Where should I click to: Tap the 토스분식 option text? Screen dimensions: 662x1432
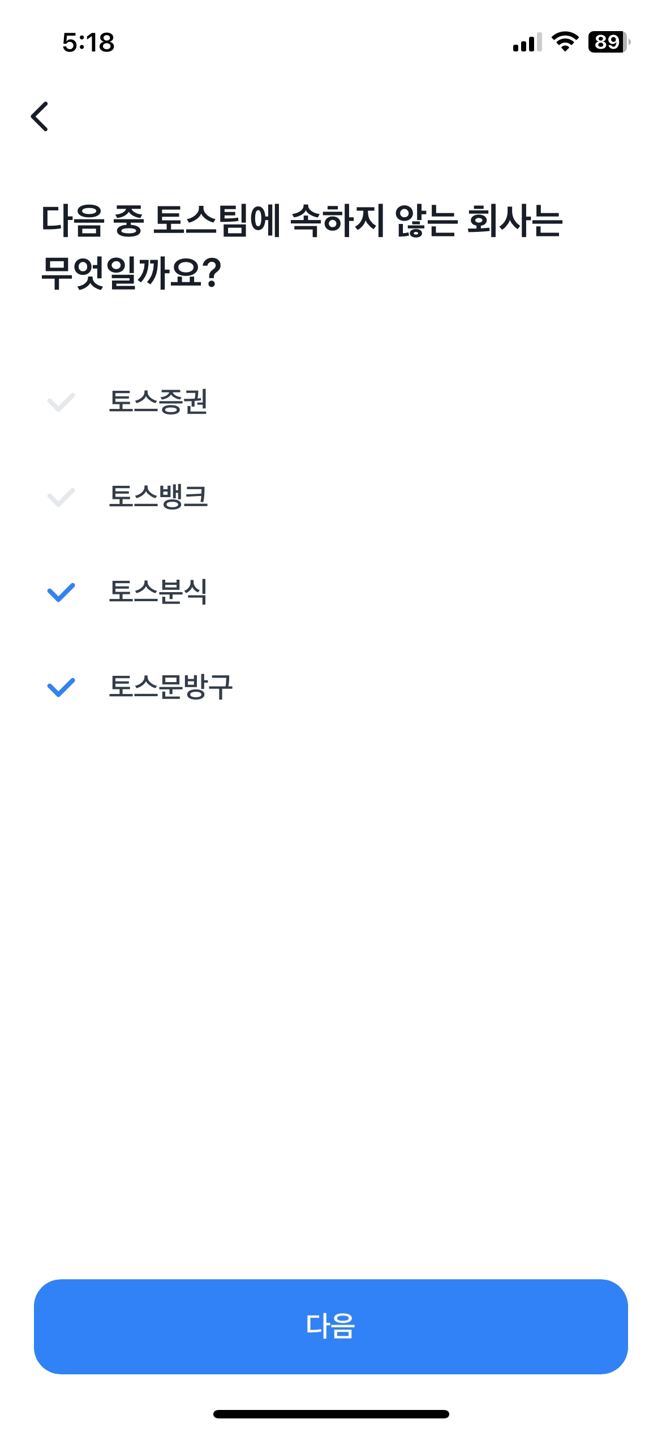[158, 592]
